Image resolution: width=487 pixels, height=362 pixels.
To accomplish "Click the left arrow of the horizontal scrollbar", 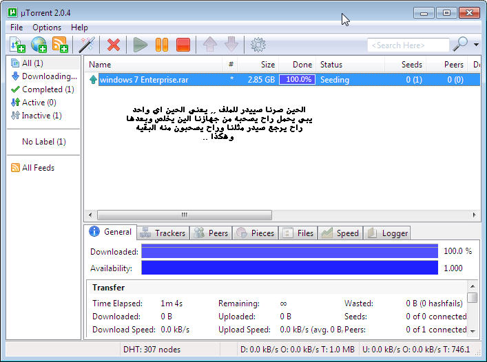I will (90, 215).
